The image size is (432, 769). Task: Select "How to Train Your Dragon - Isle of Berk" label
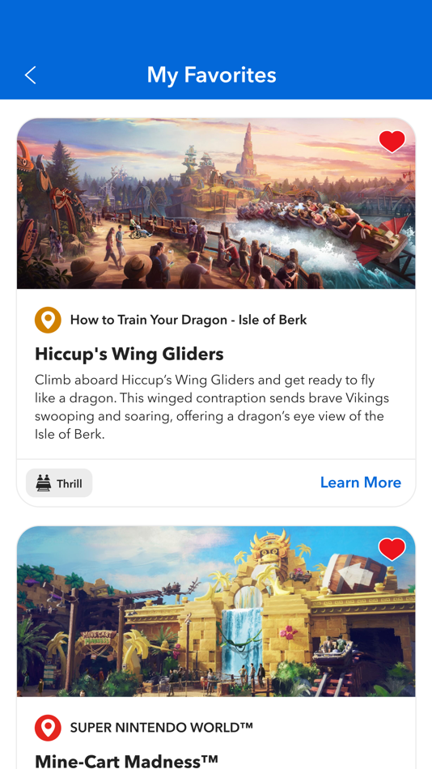click(x=188, y=321)
